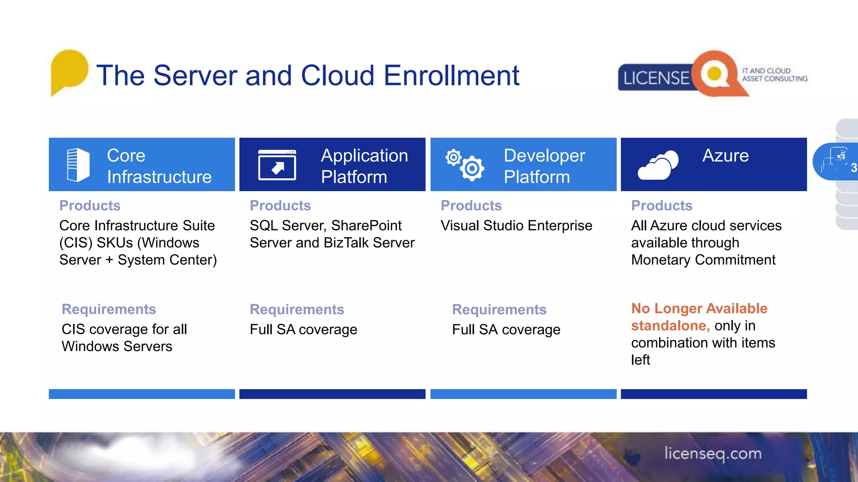Screen dimensions: 858x482
Task: Click Products label under Azure
Action: coord(662,205)
